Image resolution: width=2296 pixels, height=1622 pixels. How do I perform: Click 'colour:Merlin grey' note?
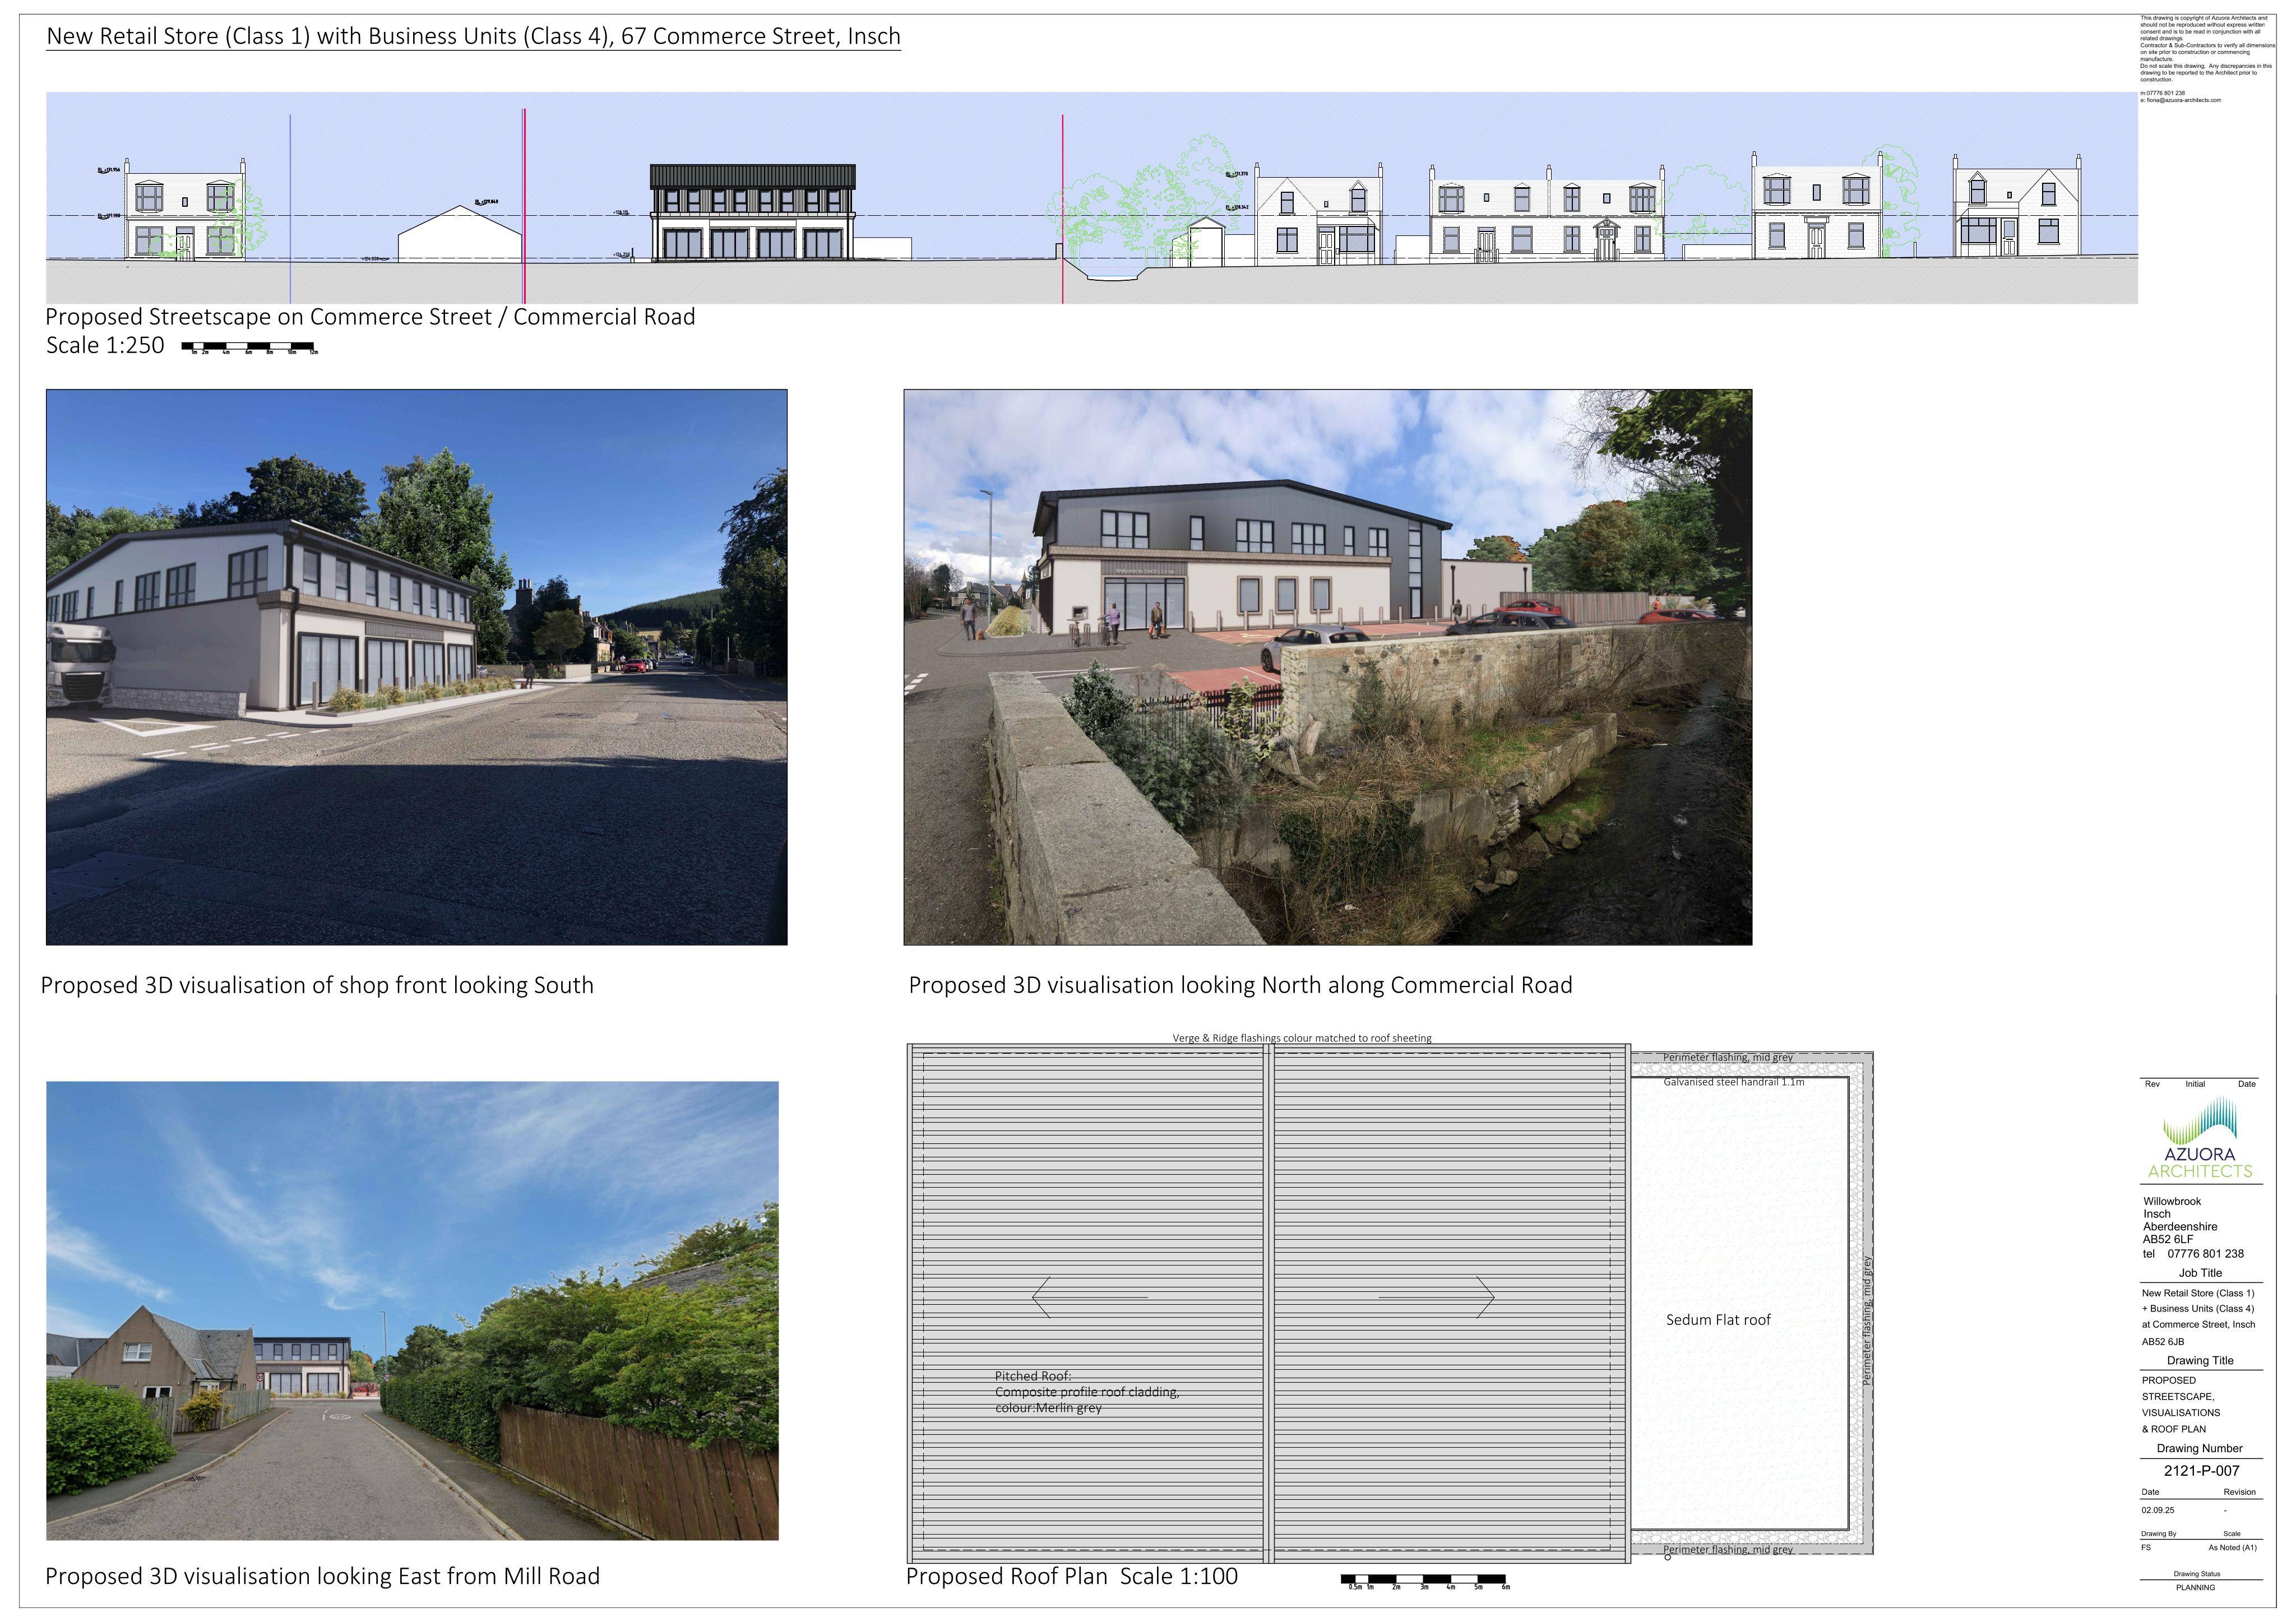pyautogui.click(x=1048, y=1408)
